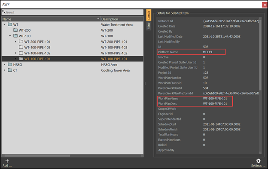Click the WT-100 folder icon

coord(15,36)
